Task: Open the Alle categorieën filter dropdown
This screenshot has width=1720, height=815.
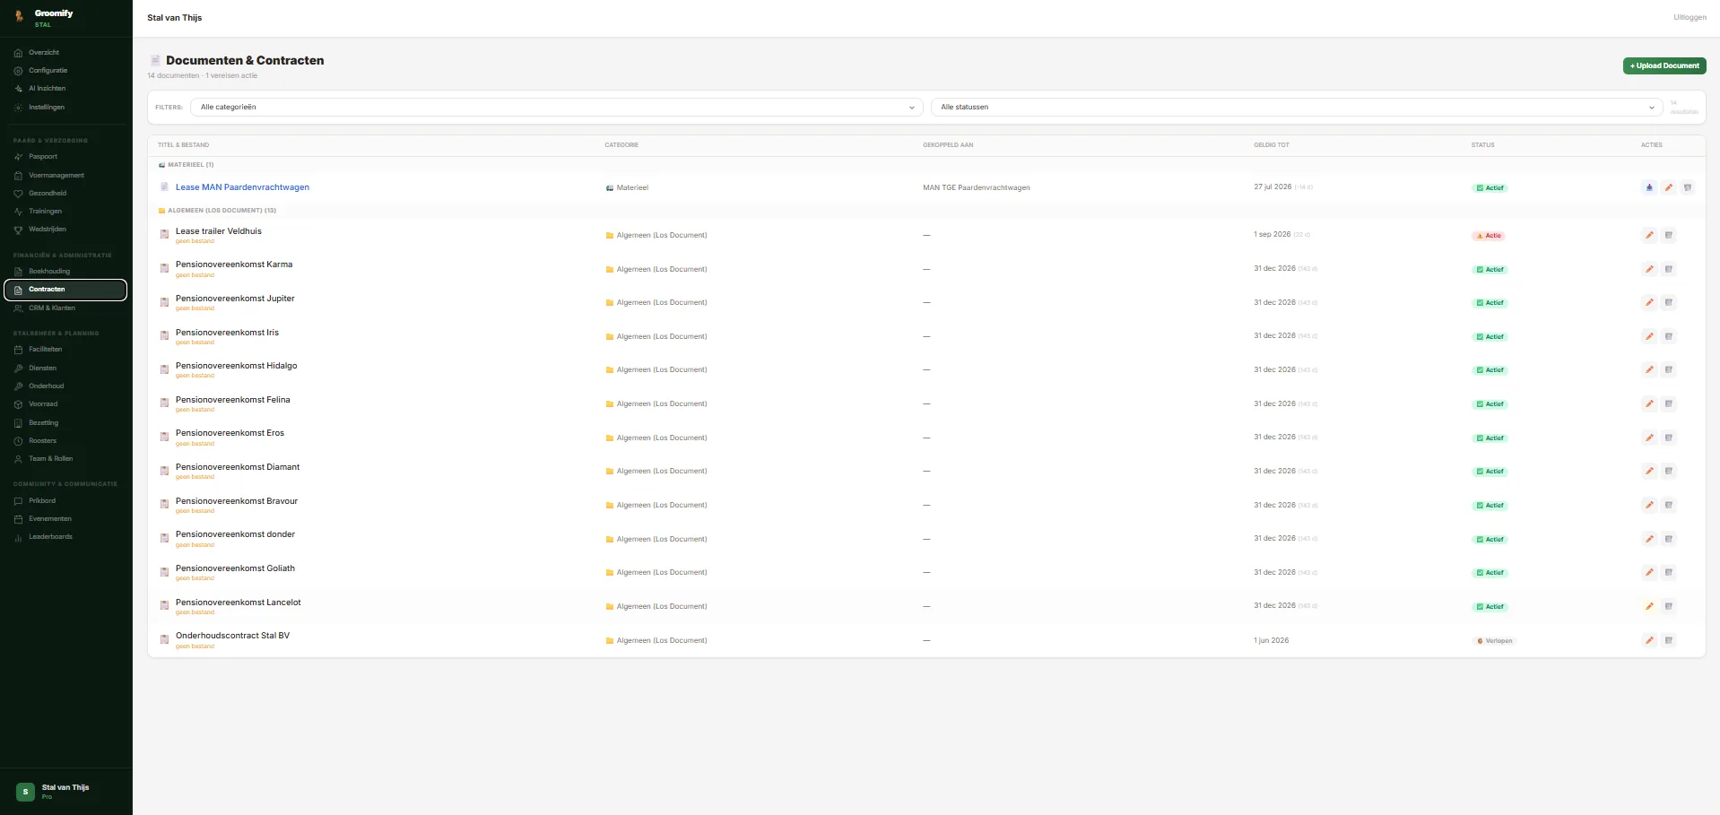Action: (556, 107)
